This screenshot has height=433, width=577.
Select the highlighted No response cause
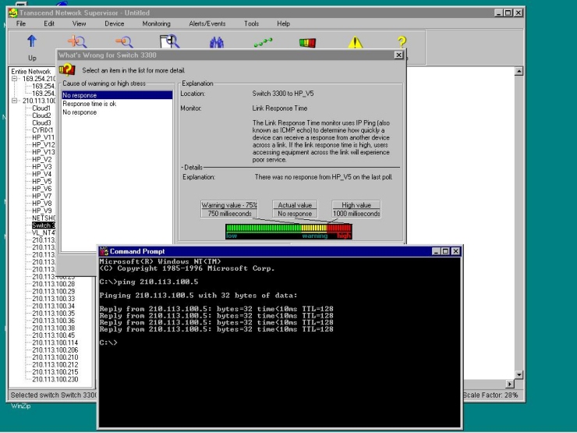pos(117,95)
